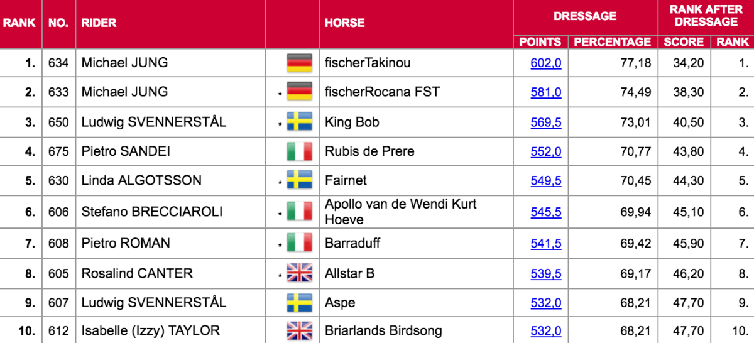Click Swedish flag beside Aspe
754x343 pixels.
299,303
